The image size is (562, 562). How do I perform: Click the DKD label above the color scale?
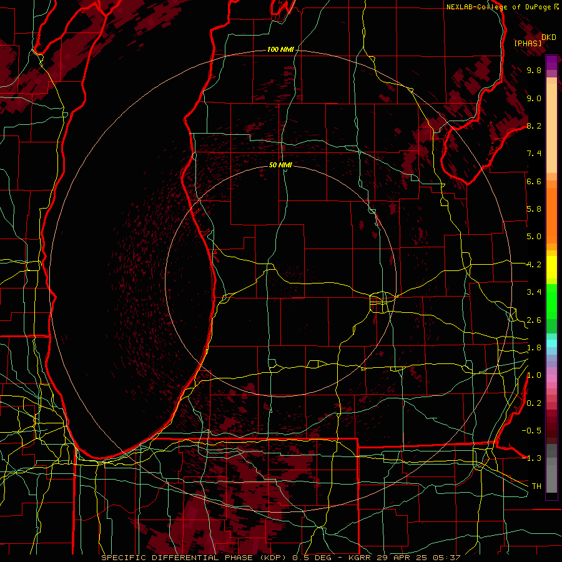click(549, 37)
